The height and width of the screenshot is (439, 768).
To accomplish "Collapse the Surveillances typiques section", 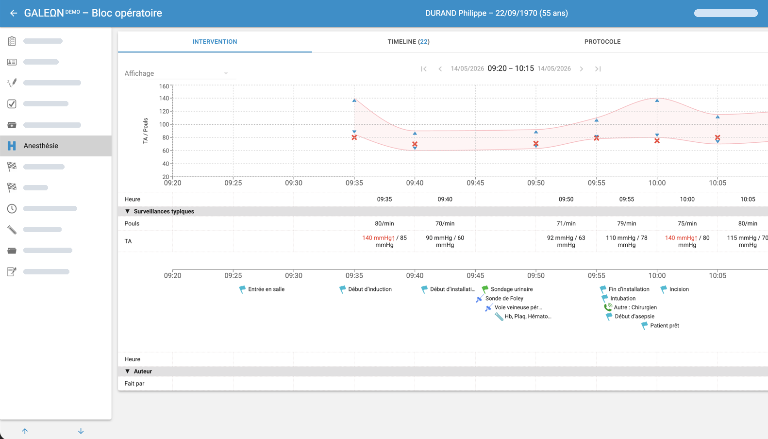I will coord(128,211).
